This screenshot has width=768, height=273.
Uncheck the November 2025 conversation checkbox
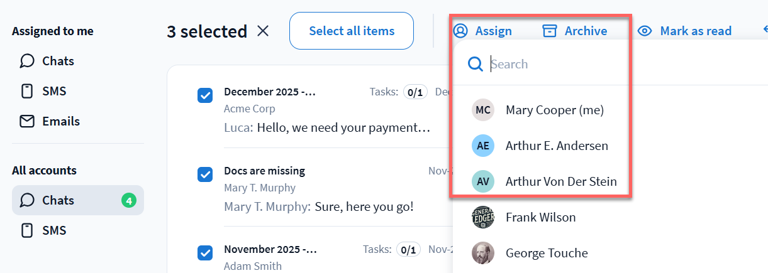click(x=205, y=253)
